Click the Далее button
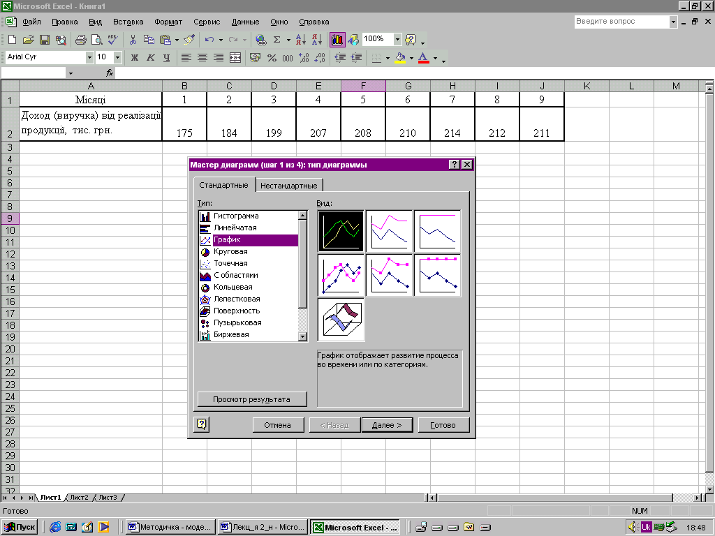 click(x=387, y=425)
